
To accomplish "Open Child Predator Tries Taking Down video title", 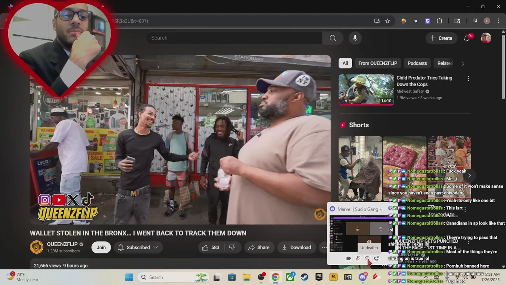I will point(424,81).
